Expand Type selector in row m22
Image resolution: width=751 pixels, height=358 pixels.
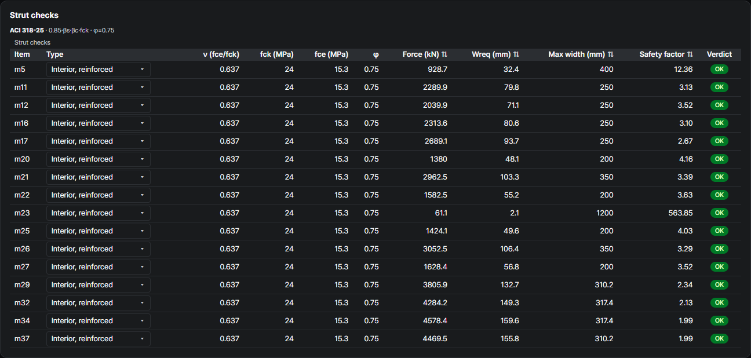click(99, 195)
